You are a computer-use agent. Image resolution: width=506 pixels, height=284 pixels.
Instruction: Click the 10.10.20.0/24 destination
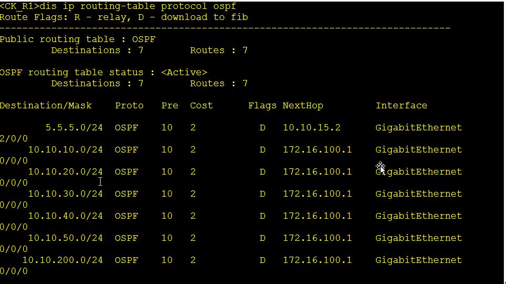65,172
